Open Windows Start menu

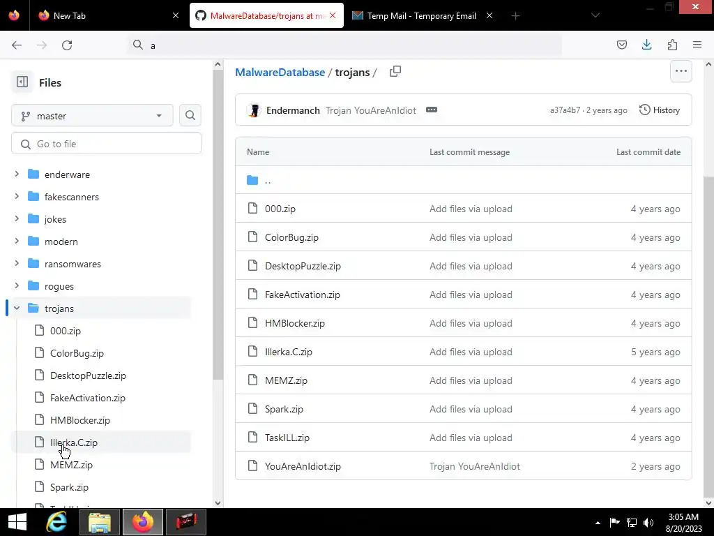tap(17, 522)
